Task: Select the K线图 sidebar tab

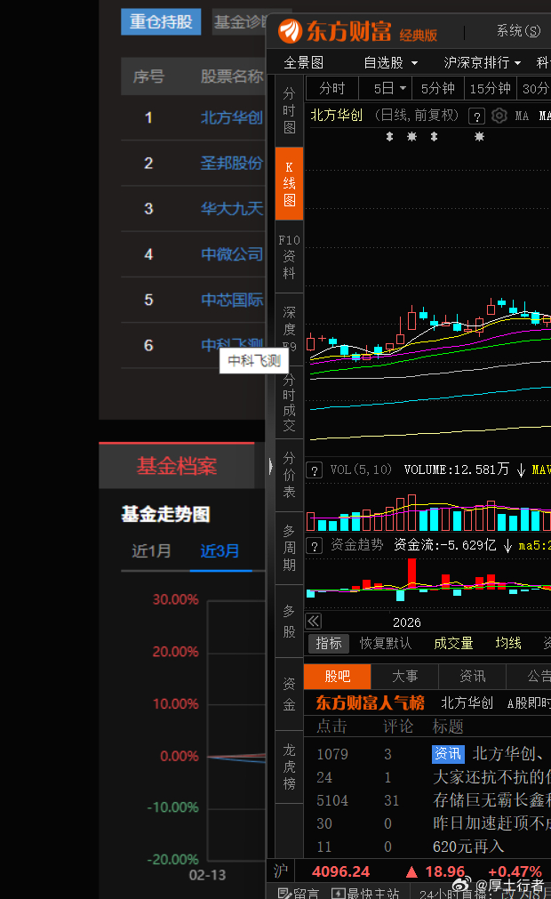Action: [289, 183]
